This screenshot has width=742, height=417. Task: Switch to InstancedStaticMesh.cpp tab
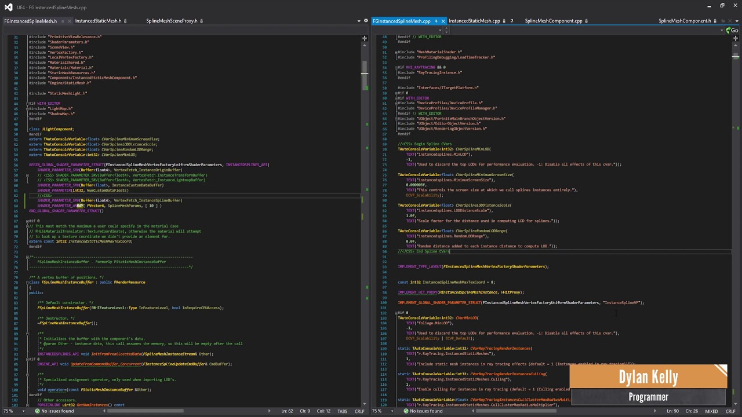[x=474, y=21]
